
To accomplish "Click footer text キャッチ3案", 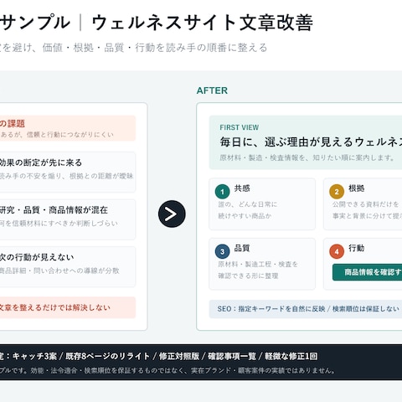I will click(34, 356).
